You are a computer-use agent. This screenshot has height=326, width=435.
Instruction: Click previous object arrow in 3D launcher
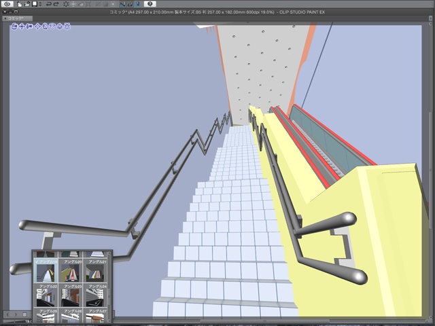pyautogui.click(x=7, y=314)
